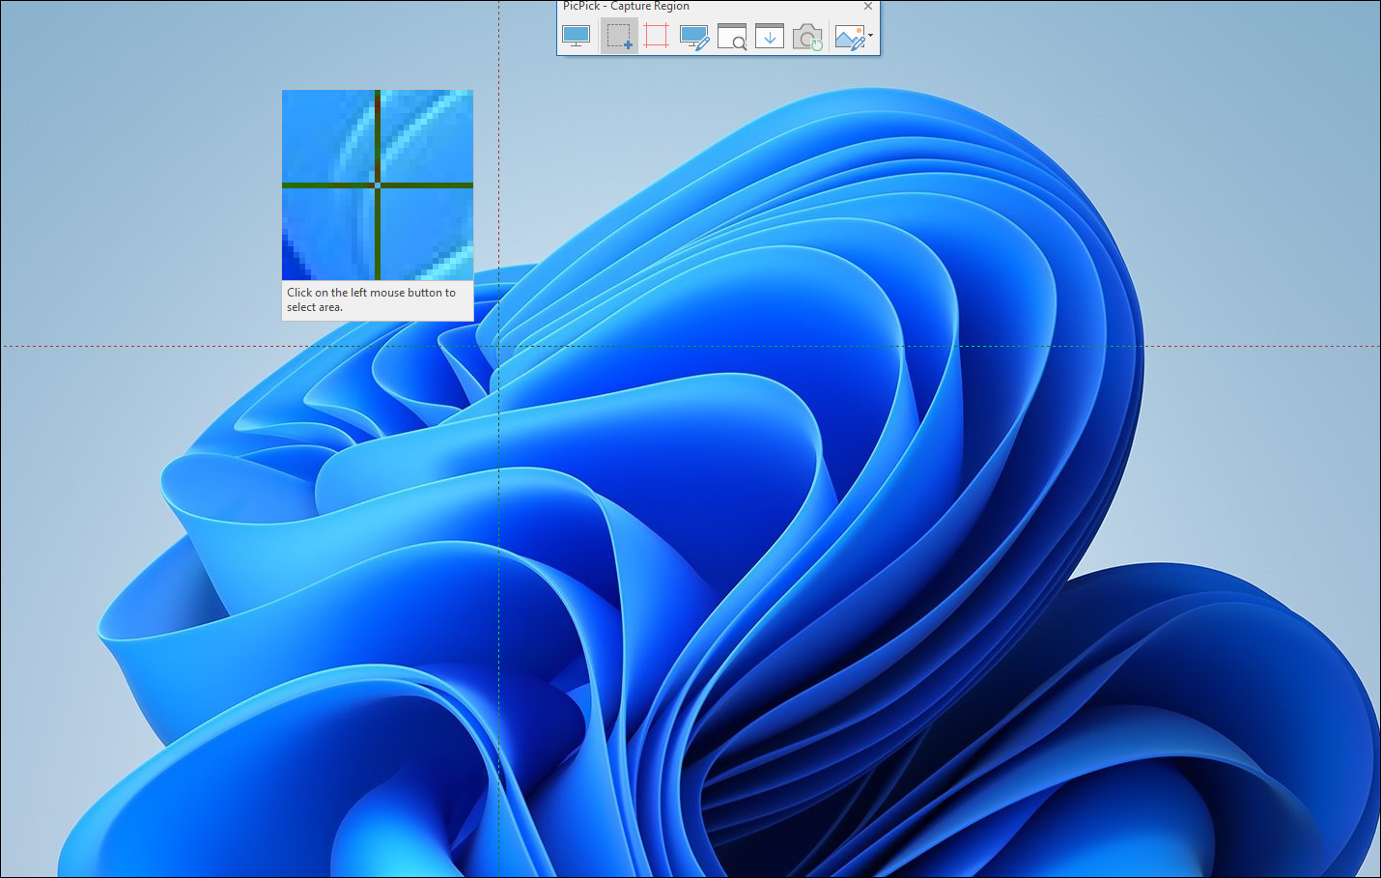Start Scrolling Window capture with down-arrow icon
This screenshot has height=878, width=1381.
(x=770, y=37)
